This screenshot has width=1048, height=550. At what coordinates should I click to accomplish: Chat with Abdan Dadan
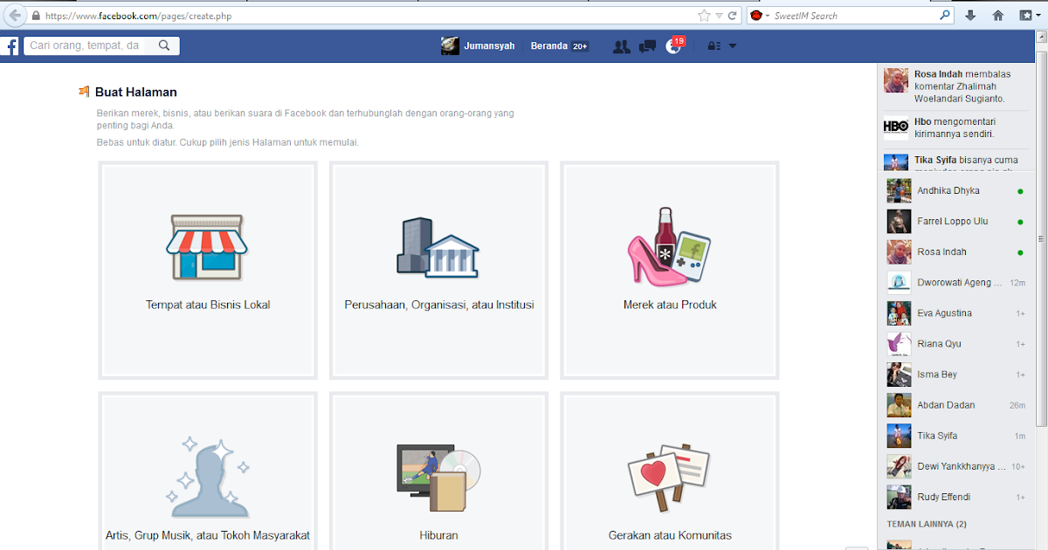[x=955, y=405]
